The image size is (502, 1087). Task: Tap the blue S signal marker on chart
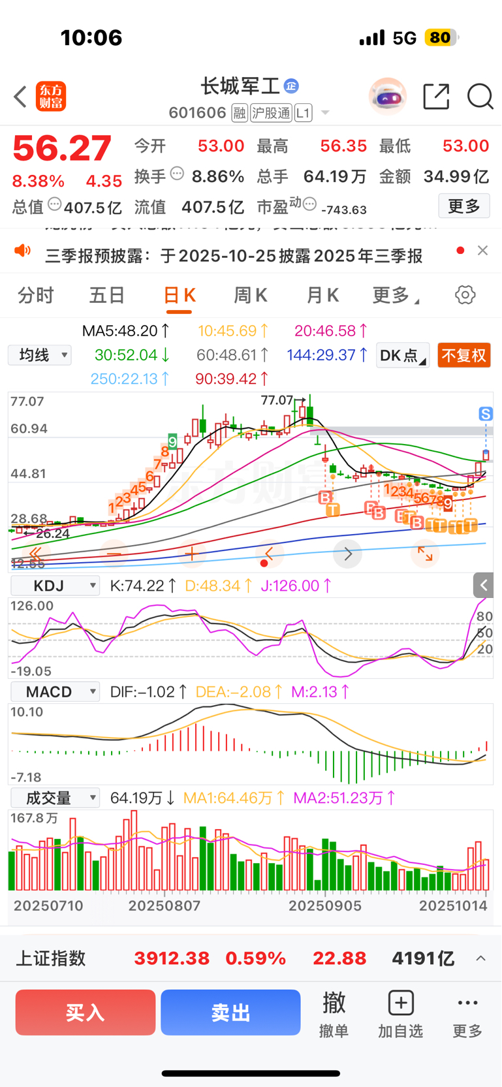coord(486,413)
